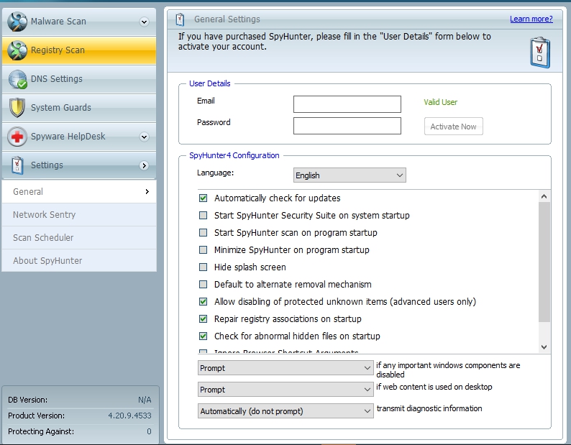Screen dimensions: 571x445
Task: Click the options list scroll up arrow
Action: pos(544,197)
